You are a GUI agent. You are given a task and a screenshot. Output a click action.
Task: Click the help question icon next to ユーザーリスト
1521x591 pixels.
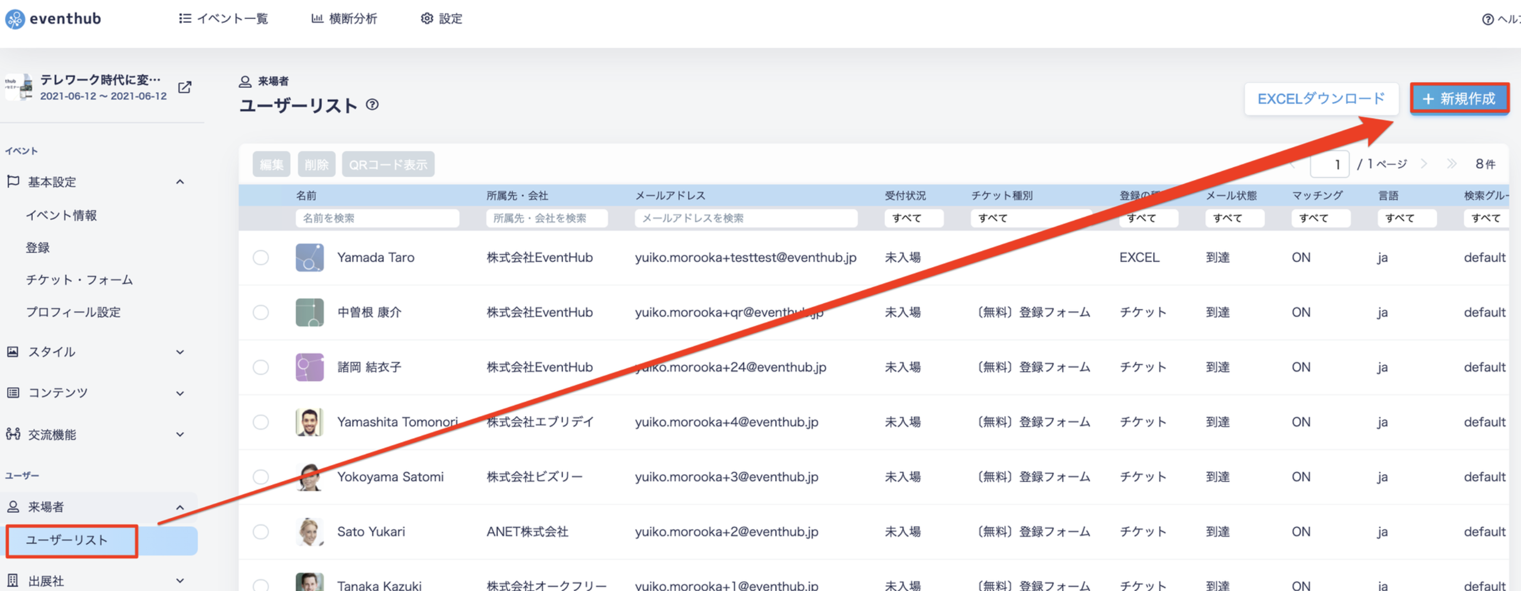372,105
